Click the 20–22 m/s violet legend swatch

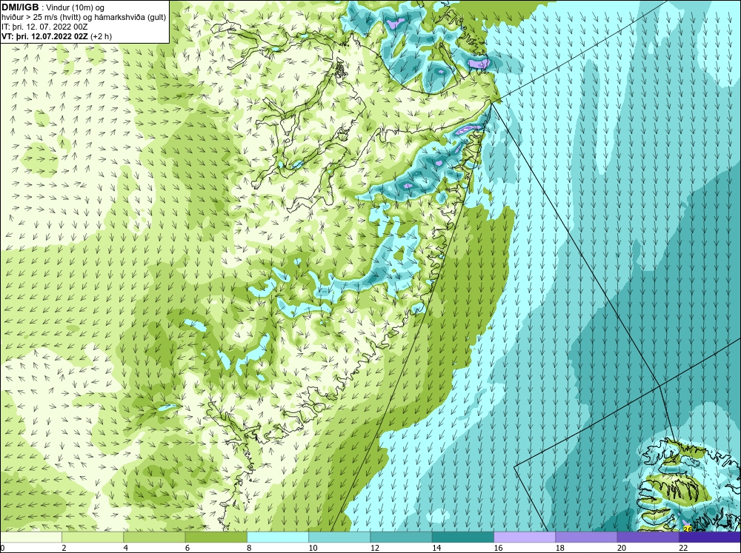coord(648,537)
